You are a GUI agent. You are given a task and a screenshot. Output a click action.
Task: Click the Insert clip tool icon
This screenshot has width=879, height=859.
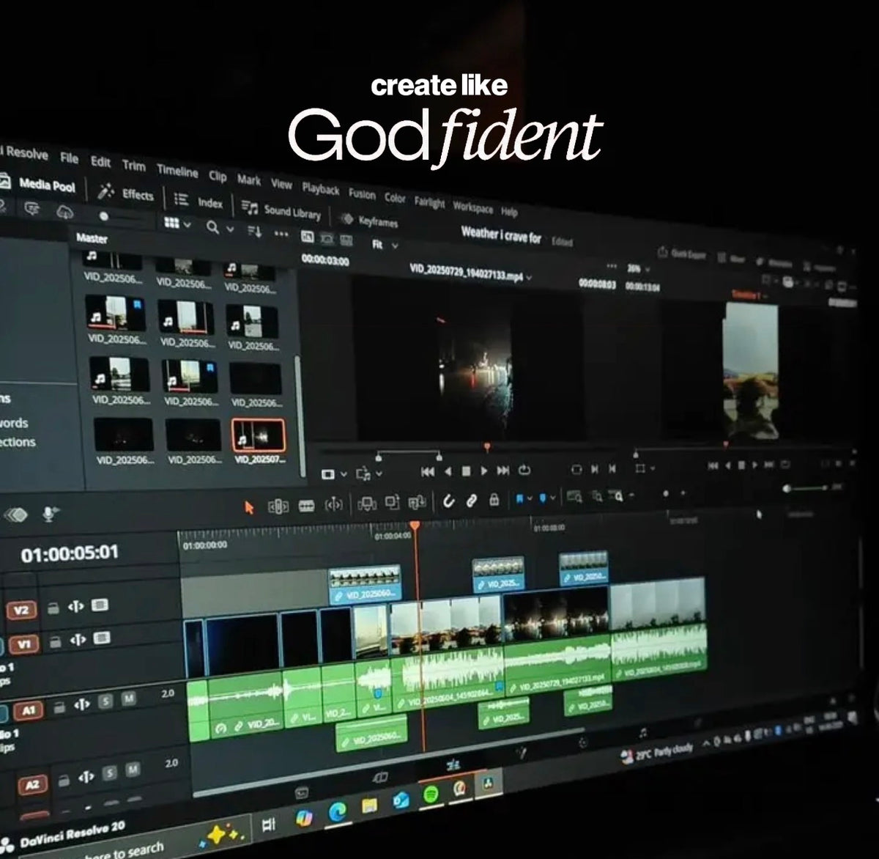(x=367, y=503)
